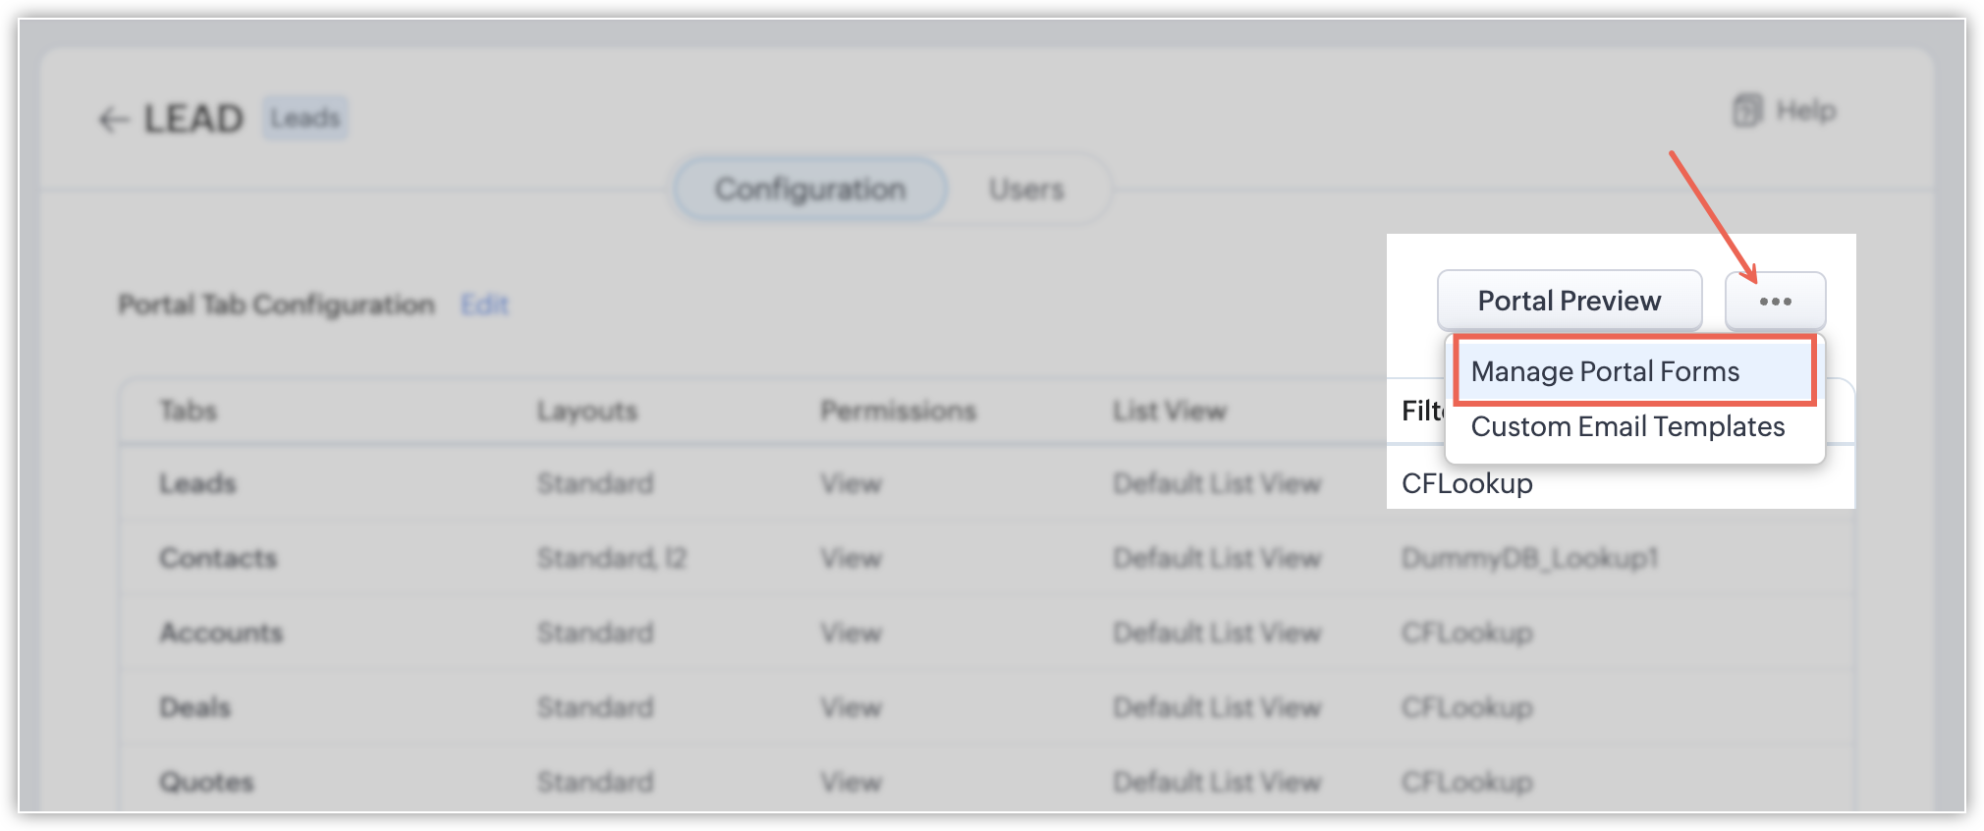Select Manage Portal Forms menu entry

(x=1633, y=371)
